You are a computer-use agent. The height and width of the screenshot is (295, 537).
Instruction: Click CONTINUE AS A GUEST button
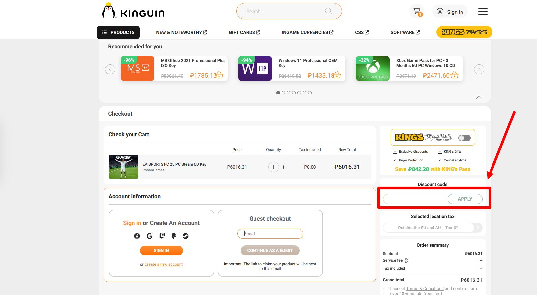[270, 251]
